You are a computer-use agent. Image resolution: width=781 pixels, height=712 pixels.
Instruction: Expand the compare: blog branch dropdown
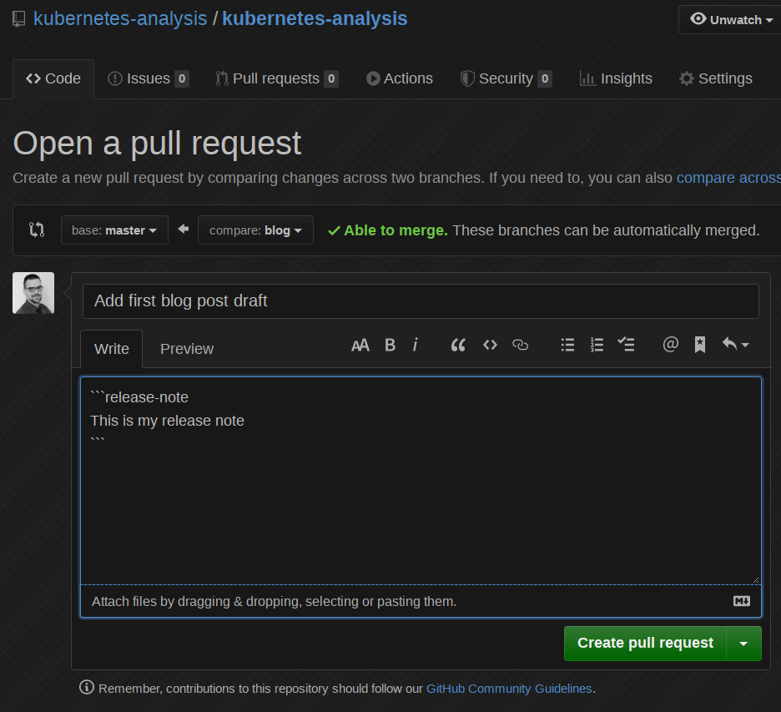click(x=255, y=230)
